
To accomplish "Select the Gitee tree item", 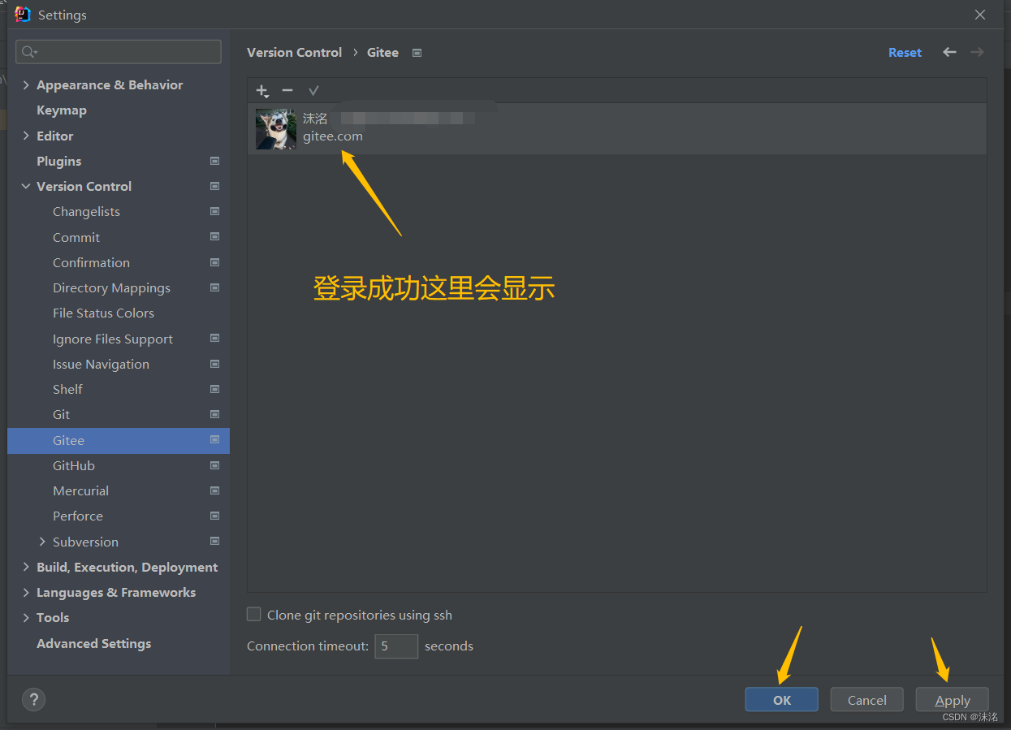I will (119, 440).
